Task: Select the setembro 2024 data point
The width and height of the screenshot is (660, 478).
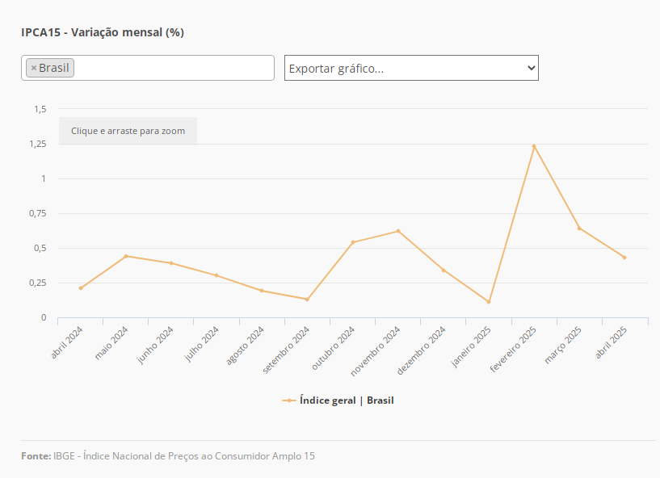Action: click(307, 300)
